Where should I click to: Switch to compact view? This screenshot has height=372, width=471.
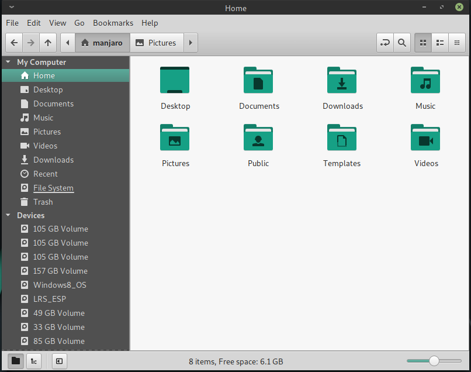tap(457, 42)
